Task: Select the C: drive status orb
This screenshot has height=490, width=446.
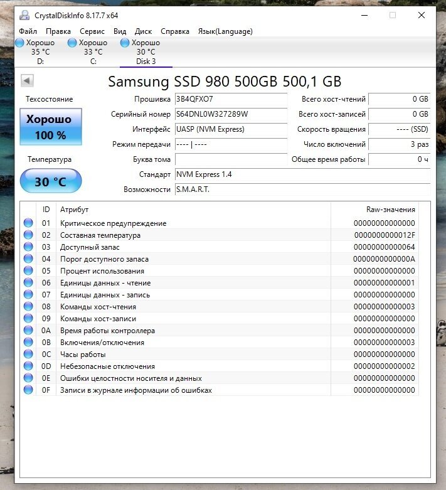Action: click(72, 43)
